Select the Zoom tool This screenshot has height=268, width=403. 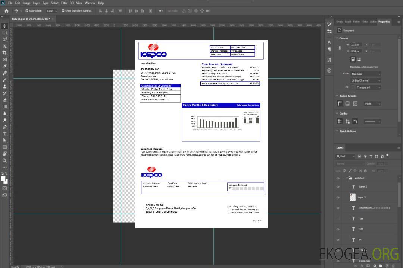tap(4, 160)
